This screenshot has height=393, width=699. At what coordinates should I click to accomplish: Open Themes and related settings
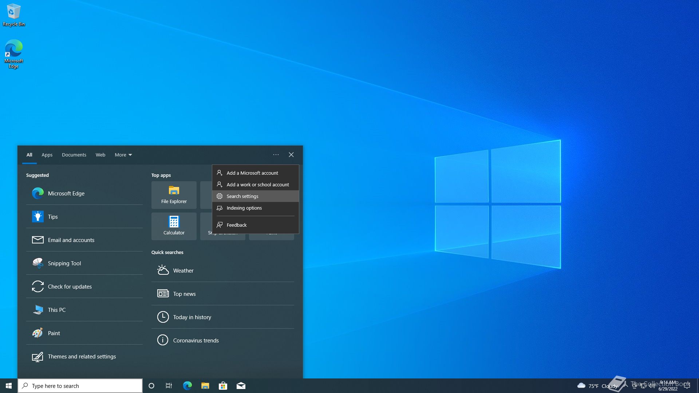click(x=84, y=356)
